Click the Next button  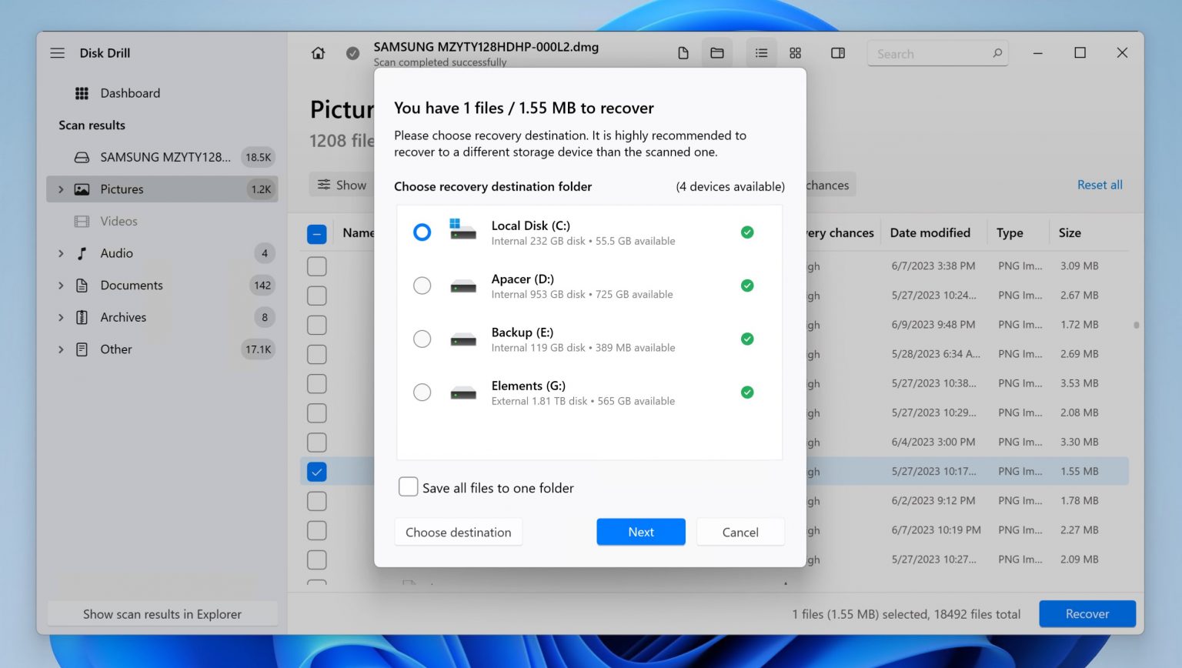pyautogui.click(x=640, y=531)
